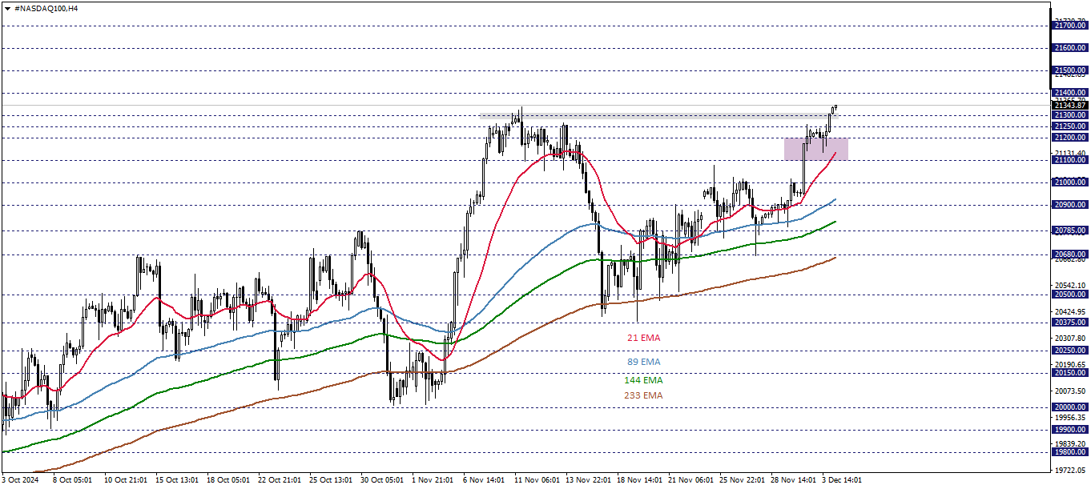The width and height of the screenshot is (1091, 489).
Task: Click the 6 Nov 14:01 time label
Action: tap(483, 480)
